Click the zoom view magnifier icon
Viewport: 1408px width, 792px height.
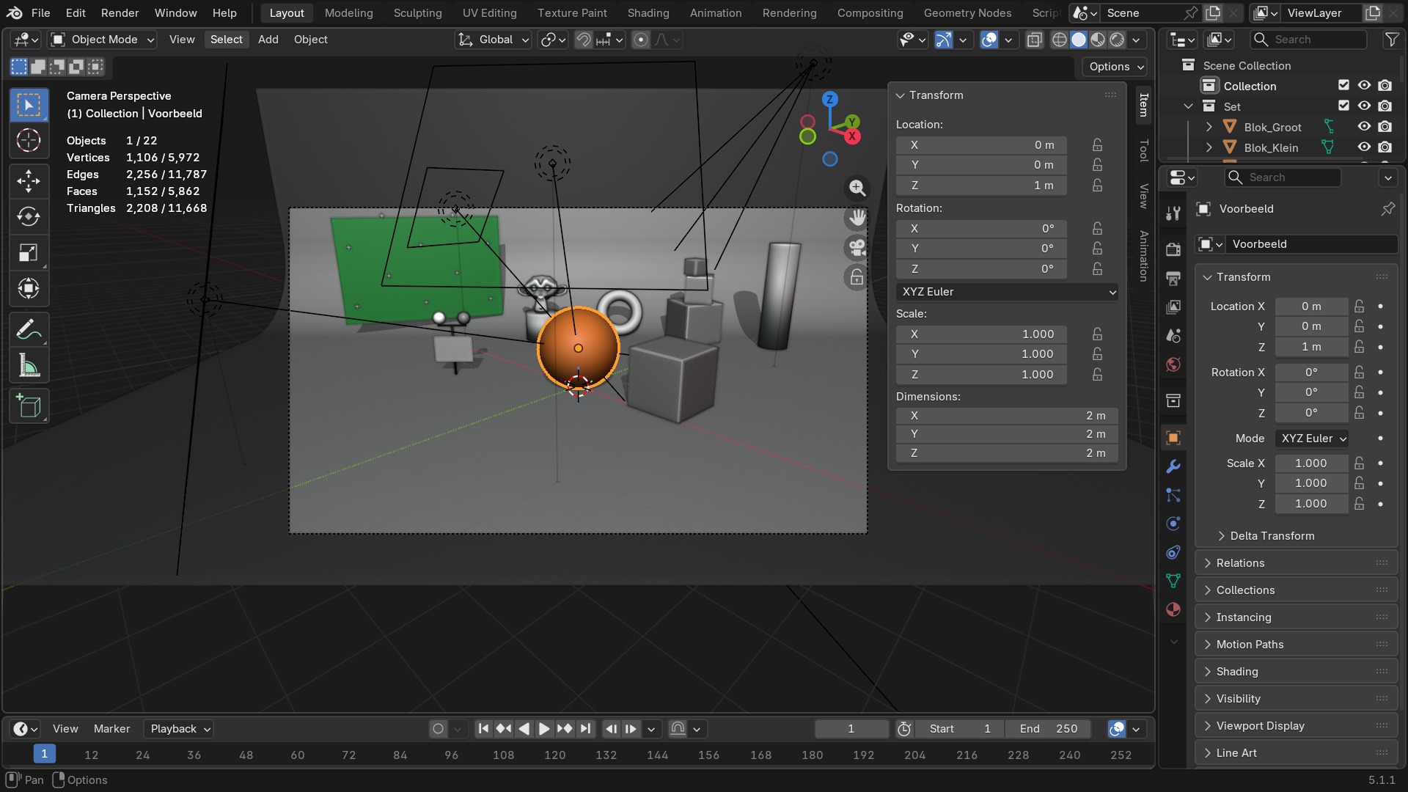click(x=857, y=188)
